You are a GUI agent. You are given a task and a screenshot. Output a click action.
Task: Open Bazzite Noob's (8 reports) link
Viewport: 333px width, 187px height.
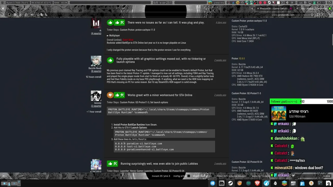click(x=96, y=71)
